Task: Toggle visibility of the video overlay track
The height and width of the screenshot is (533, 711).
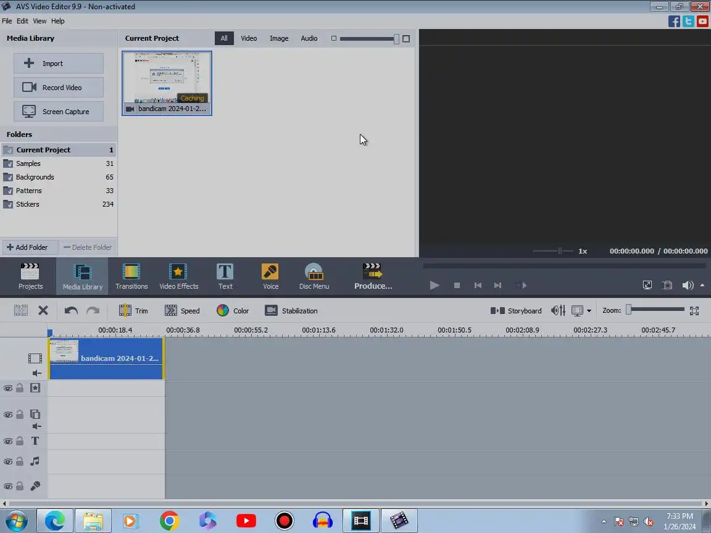Action: tap(8, 415)
